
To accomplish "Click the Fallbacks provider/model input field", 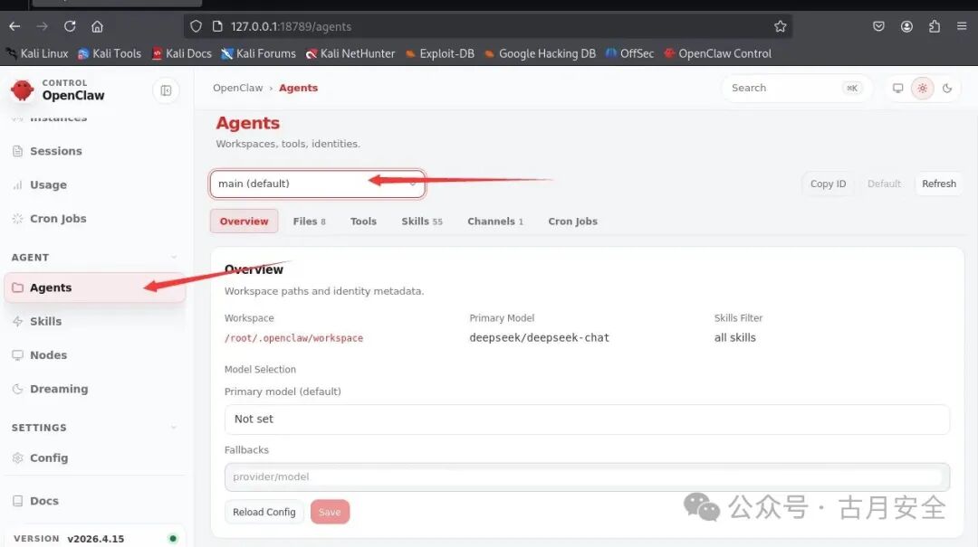I will (587, 476).
